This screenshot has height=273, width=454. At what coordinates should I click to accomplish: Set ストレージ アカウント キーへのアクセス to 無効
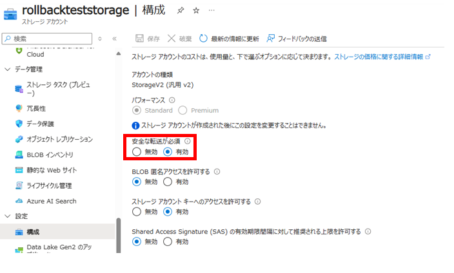click(137, 212)
